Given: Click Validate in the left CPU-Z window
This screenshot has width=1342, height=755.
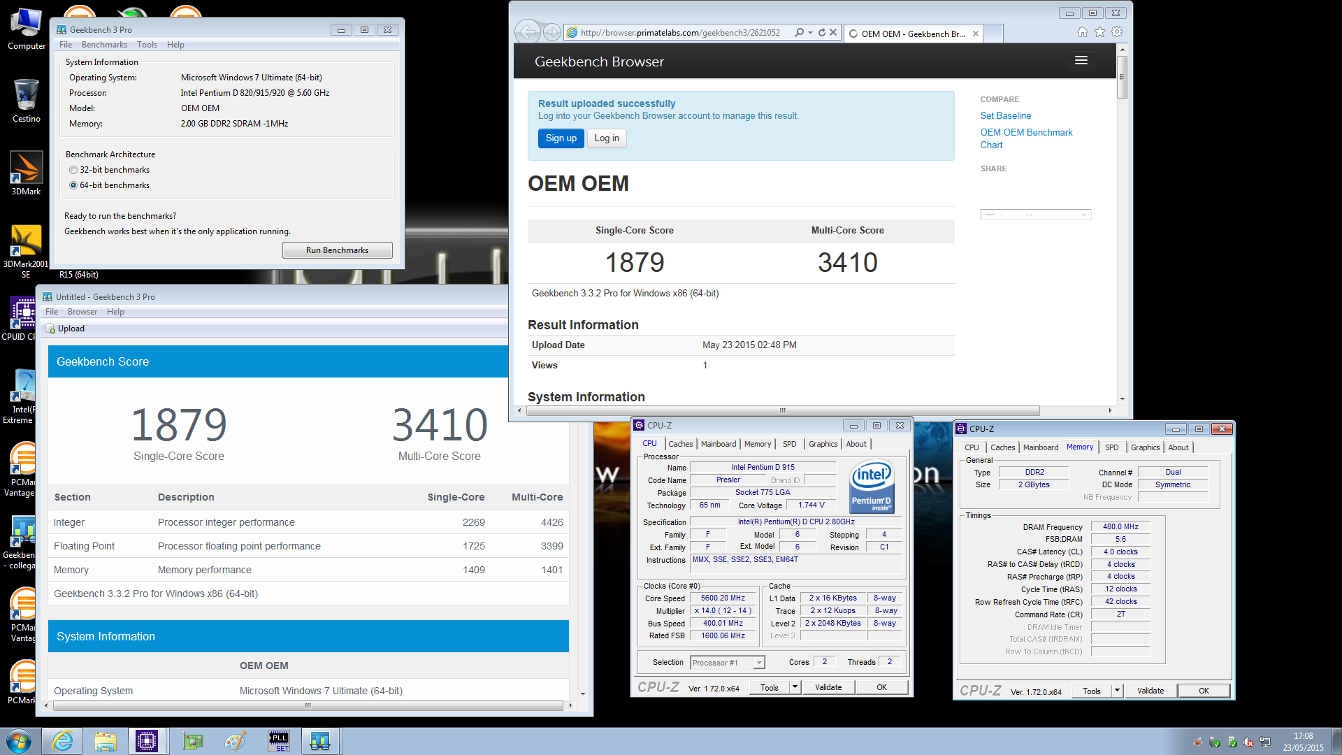Looking at the screenshot, I should (828, 687).
